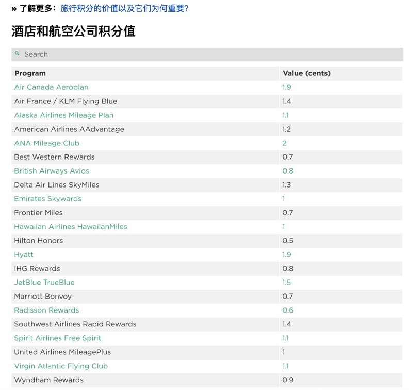Image resolution: width=409 pixels, height=390 pixels.
Task: Open Air Canada Aeroplan link
Action: [x=51, y=87]
